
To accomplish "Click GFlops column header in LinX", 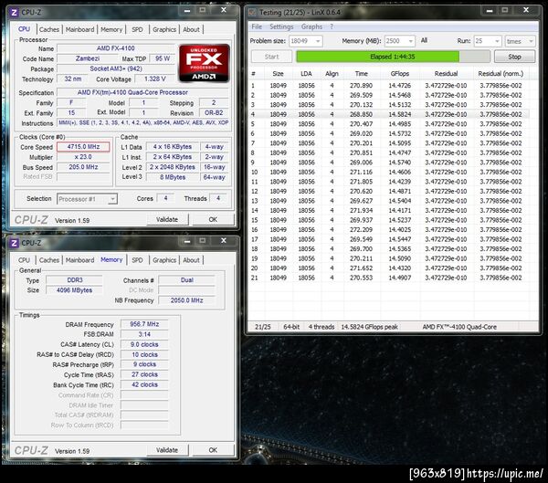I will point(400,74).
